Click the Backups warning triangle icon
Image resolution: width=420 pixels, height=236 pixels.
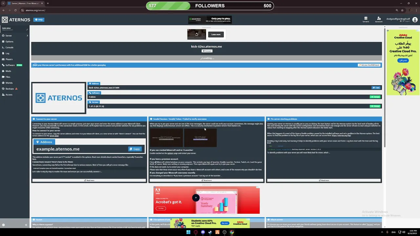pyautogui.click(x=16, y=89)
